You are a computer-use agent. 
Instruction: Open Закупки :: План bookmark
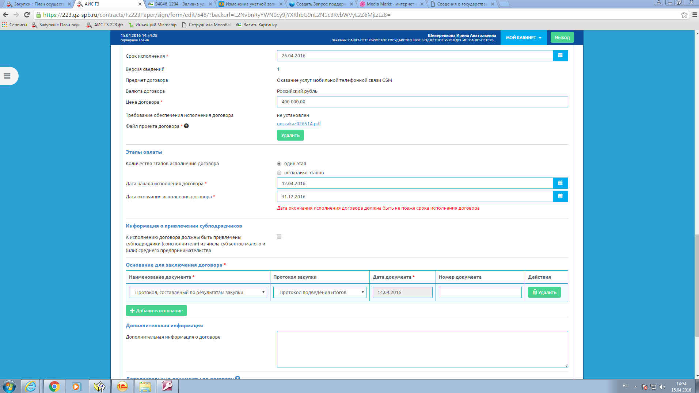tap(57, 25)
